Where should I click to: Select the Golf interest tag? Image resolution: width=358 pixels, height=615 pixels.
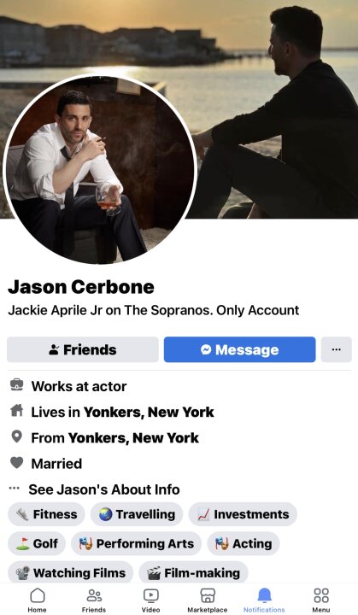point(37,543)
